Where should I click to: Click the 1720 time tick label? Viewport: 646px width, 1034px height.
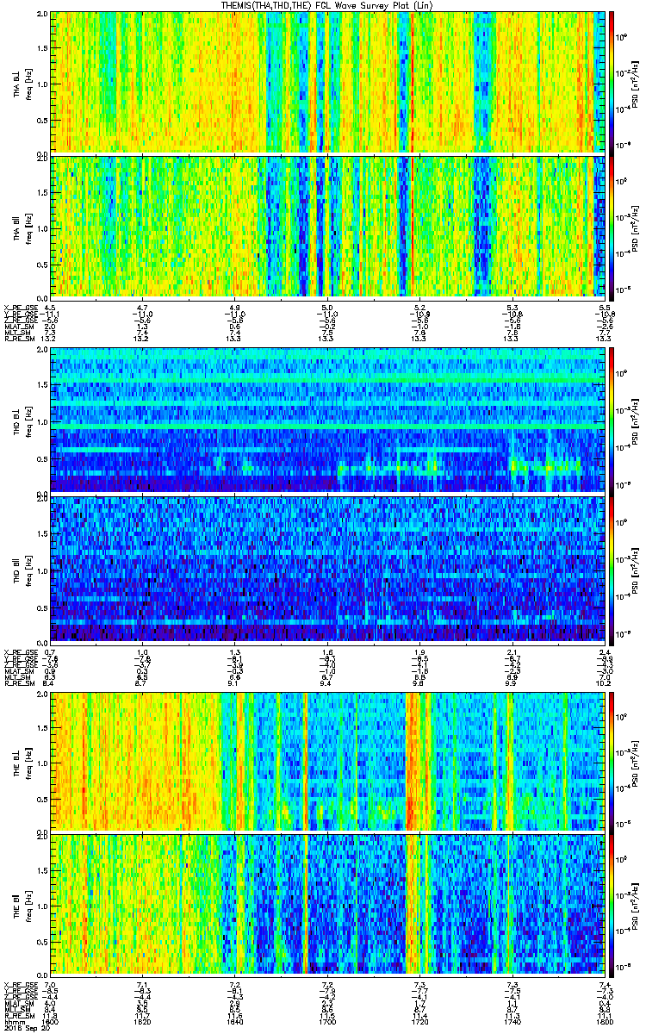(419, 1021)
